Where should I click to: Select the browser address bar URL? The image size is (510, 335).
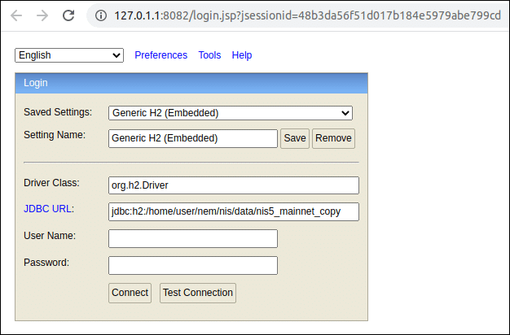tap(307, 15)
